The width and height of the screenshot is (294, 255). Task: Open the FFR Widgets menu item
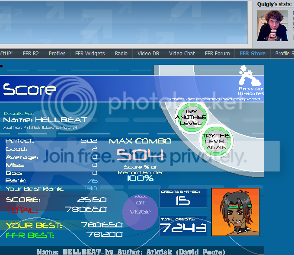pyautogui.click(x=90, y=54)
